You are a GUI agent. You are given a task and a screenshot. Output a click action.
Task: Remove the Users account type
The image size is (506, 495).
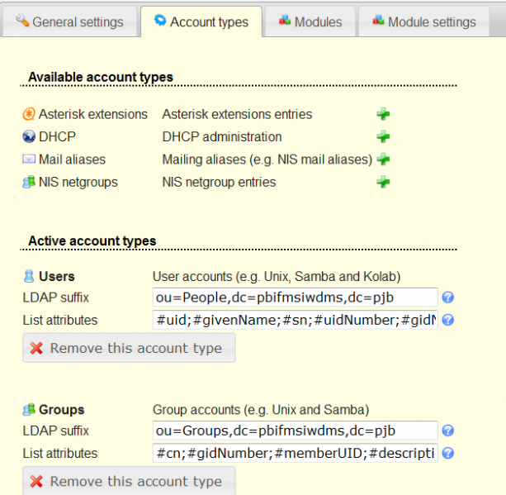pos(129,348)
